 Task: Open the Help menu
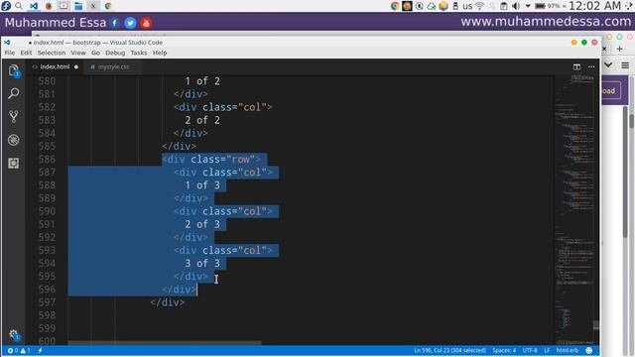click(160, 53)
